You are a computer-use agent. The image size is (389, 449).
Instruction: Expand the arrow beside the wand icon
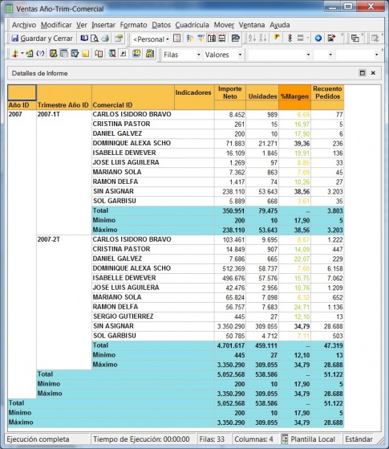click(22, 54)
